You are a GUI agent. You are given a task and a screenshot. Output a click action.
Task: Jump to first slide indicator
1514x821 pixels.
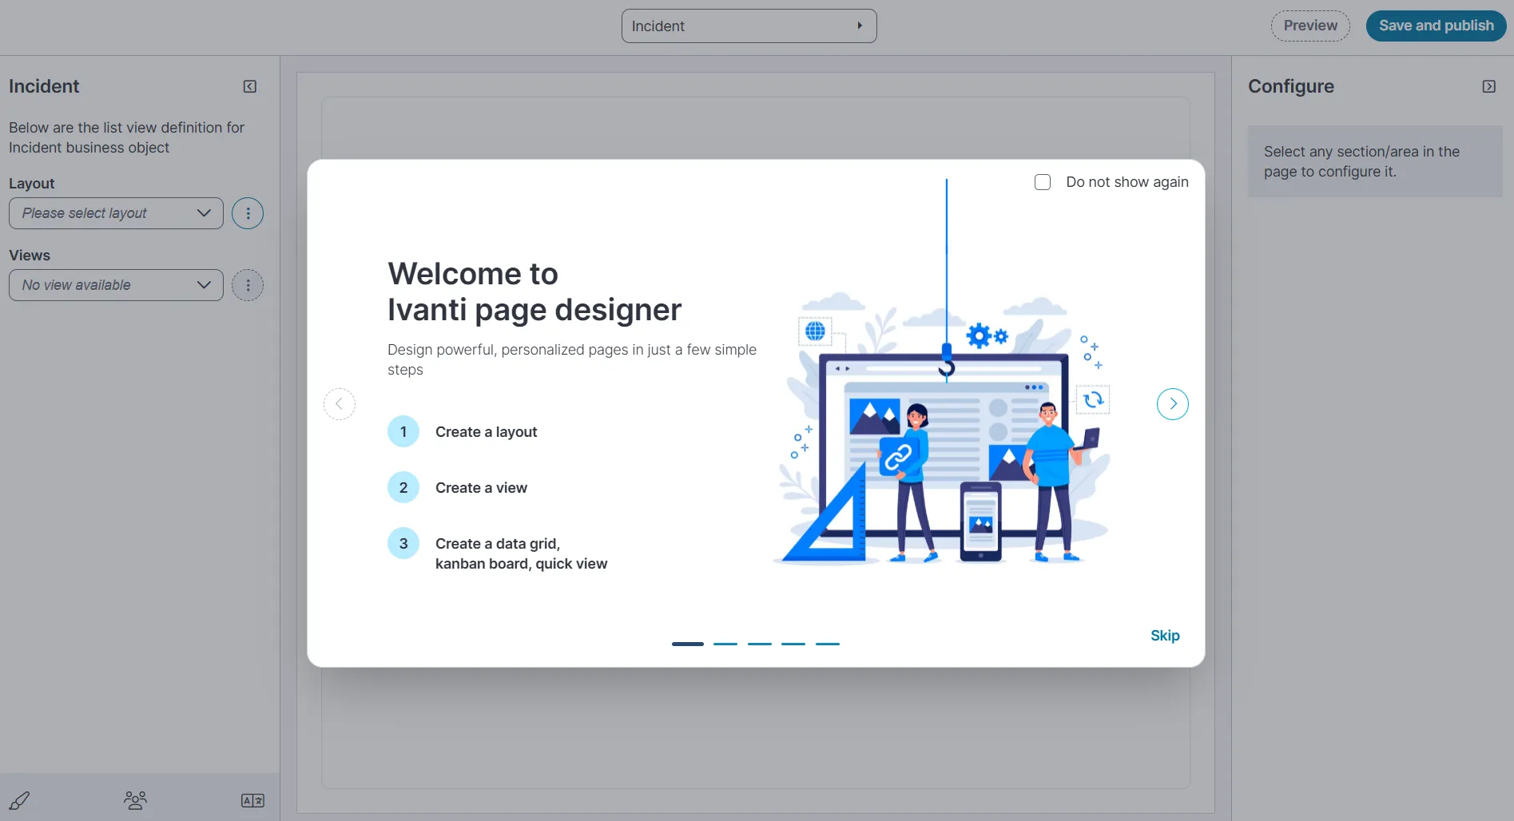687,644
